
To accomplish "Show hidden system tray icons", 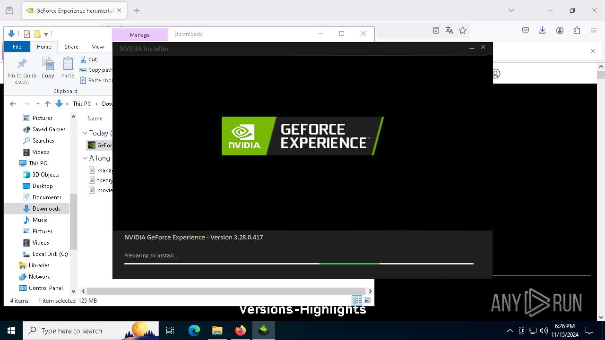I will pyautogui.click(x=510, y=331).
